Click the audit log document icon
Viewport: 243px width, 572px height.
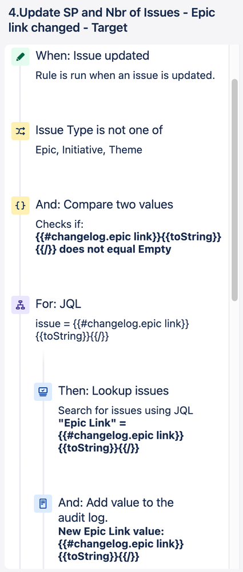click(x=43, y=503)
